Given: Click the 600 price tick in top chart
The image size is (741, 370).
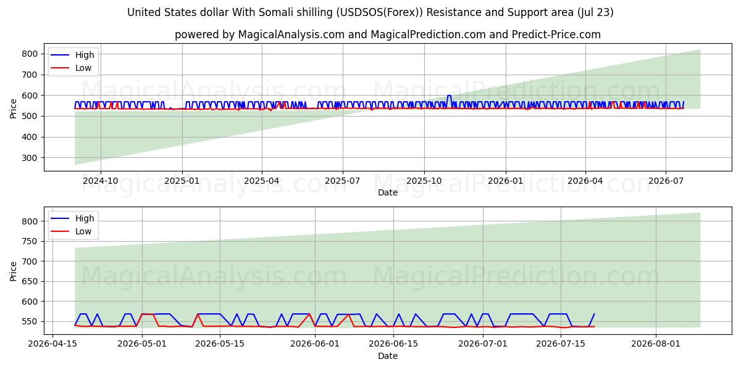Looking at the screenshot, I should (30, 96).
